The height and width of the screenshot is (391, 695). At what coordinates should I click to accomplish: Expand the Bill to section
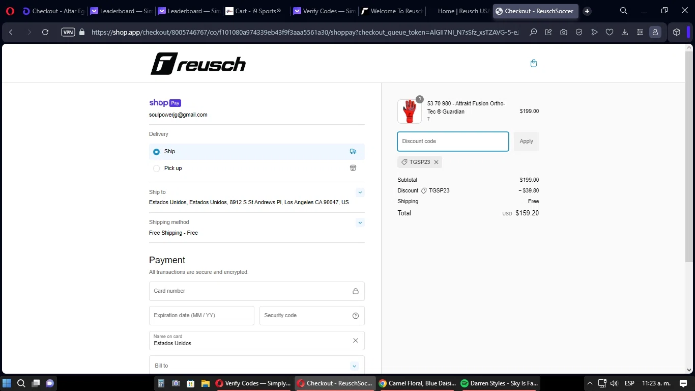pos(355,366)
